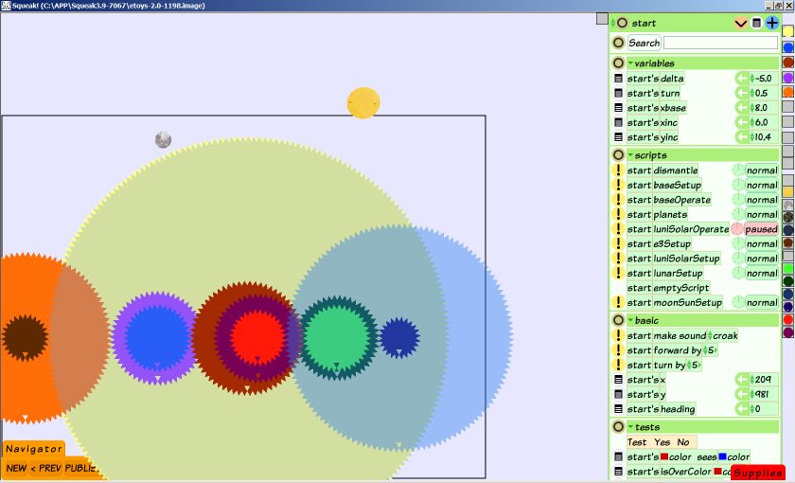Screen dimensions: 795x483
Task: Click the blue color swatch in color sees
Action: coord(722,456)
